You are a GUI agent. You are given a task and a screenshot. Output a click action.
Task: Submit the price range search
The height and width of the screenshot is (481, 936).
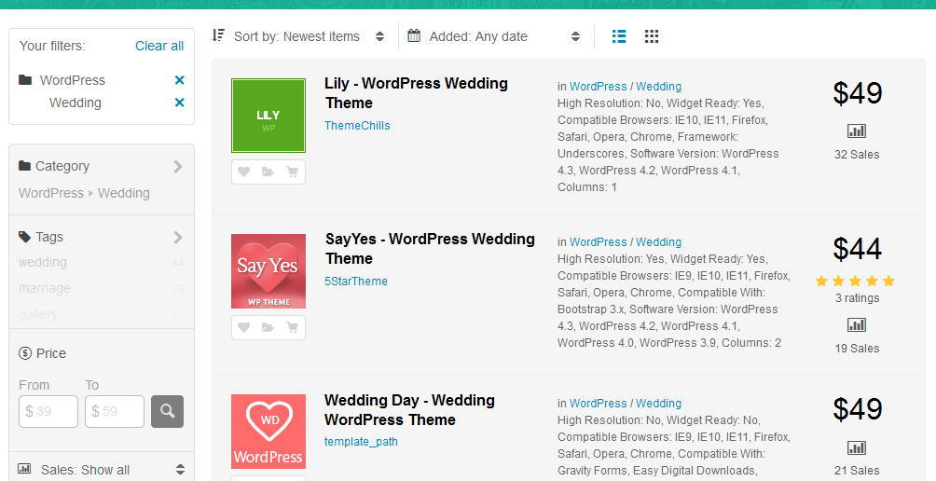pyautogui.click(x=167, y=411)
